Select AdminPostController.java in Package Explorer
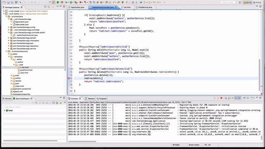 tap(27, 35)
